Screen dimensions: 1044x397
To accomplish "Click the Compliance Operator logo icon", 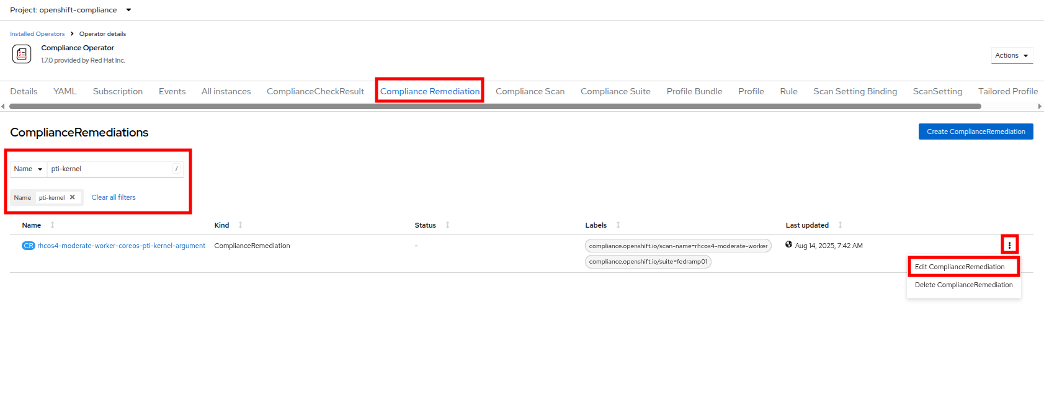I will point(22,54).
